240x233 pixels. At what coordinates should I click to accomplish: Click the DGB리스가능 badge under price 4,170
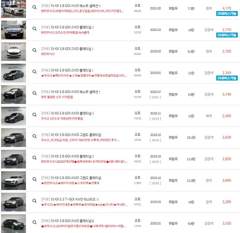[226, 13]
